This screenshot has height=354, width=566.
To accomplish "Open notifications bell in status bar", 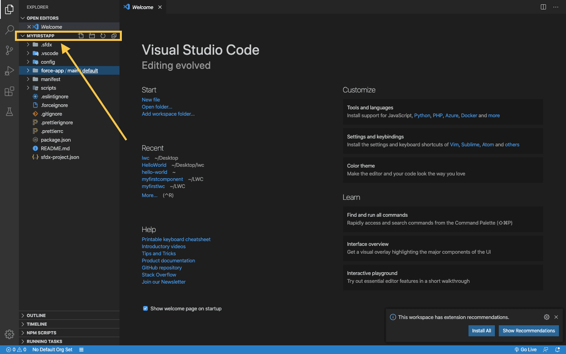I will click(557, 350).
